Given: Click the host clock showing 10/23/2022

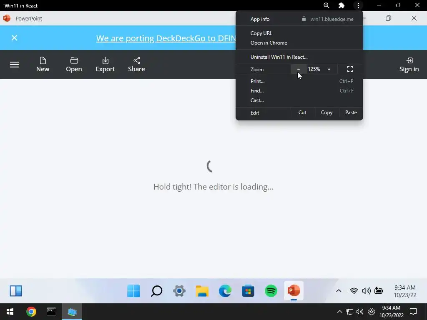Looking at the screenshot, I should pos(391,312).
